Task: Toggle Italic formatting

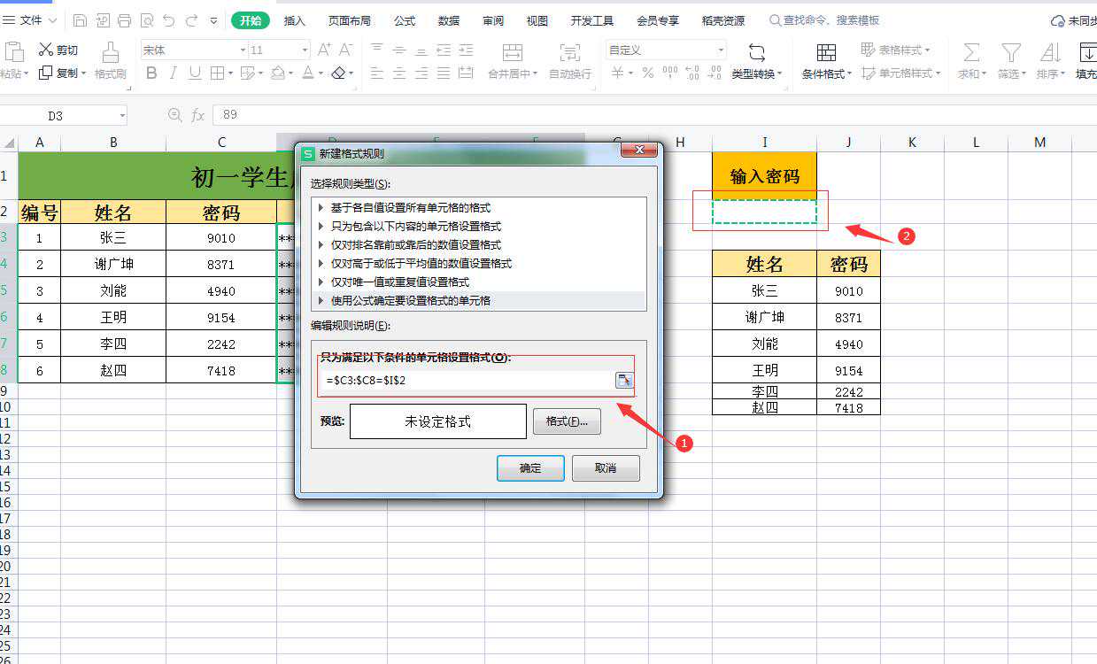Action: 174,73
